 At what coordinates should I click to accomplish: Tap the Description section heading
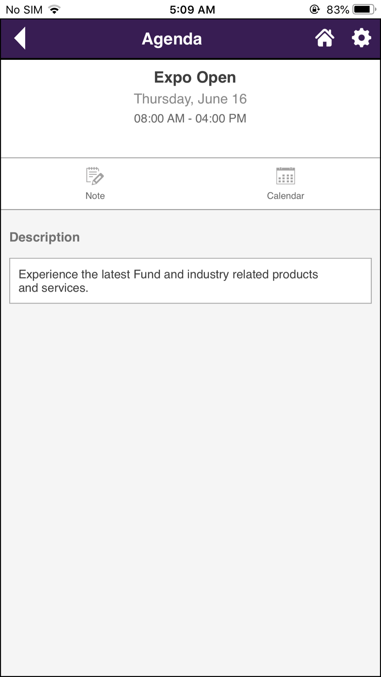[45, 237]
